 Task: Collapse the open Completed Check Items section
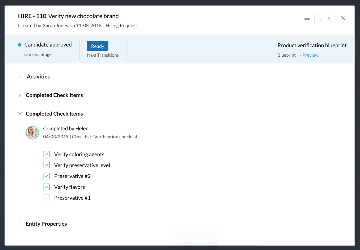(x=20, y=113)
